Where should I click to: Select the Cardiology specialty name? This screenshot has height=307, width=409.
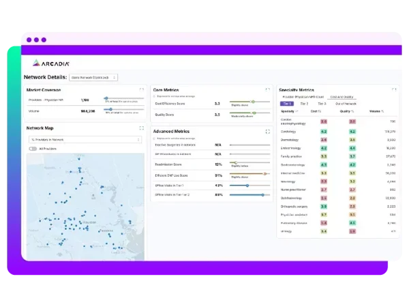(288, 132)
